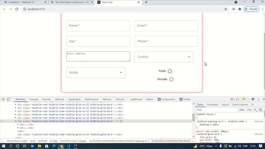Switch to the Layout tab
This screenshot has height=149, width=265.
225,105
